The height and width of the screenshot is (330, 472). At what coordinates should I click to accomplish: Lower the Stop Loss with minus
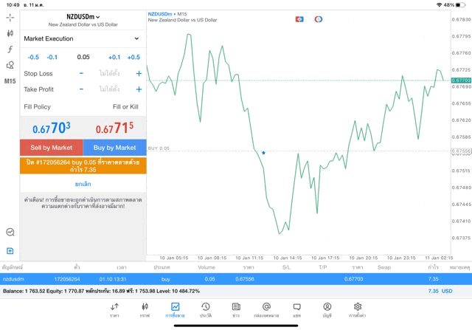coord(81,73)
